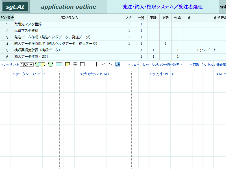Select program 発注データ作成 row
Screen dimensions: 226x169
point(69,37)
